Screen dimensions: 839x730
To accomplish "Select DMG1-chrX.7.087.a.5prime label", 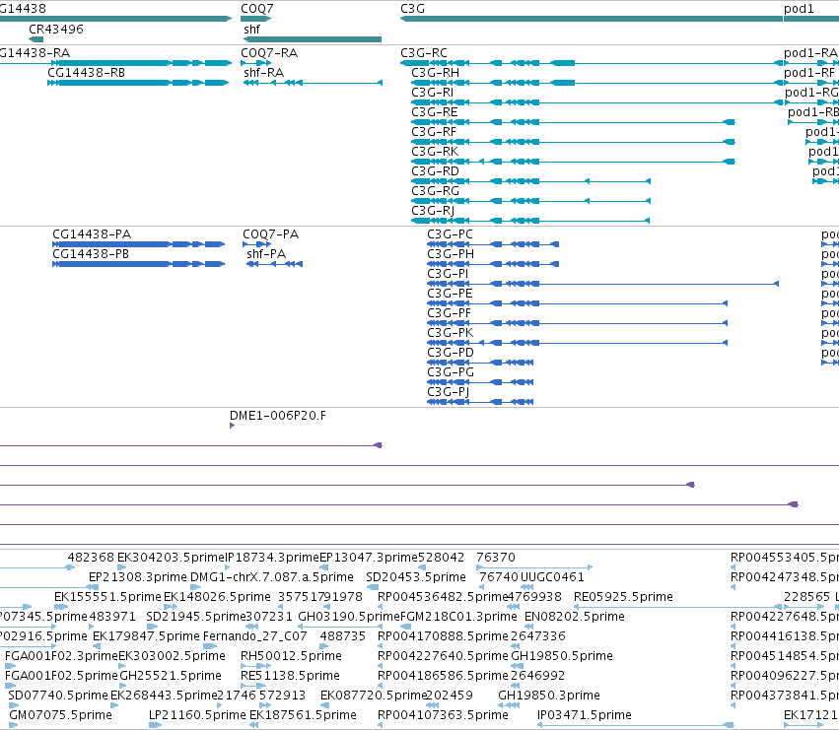I will tap(272, 577).
